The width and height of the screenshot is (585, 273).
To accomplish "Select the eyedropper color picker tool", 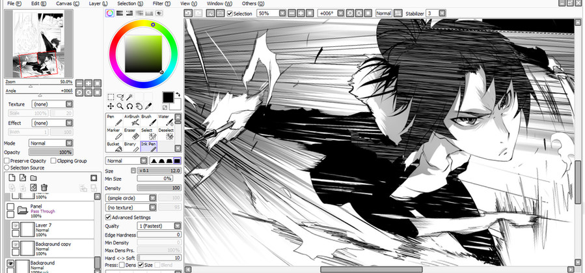I will 148,106.
